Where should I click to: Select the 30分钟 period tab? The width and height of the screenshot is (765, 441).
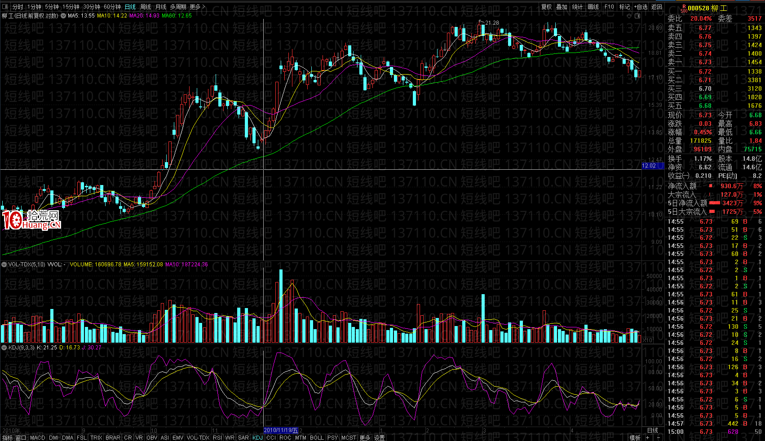[x=92, y=7]
